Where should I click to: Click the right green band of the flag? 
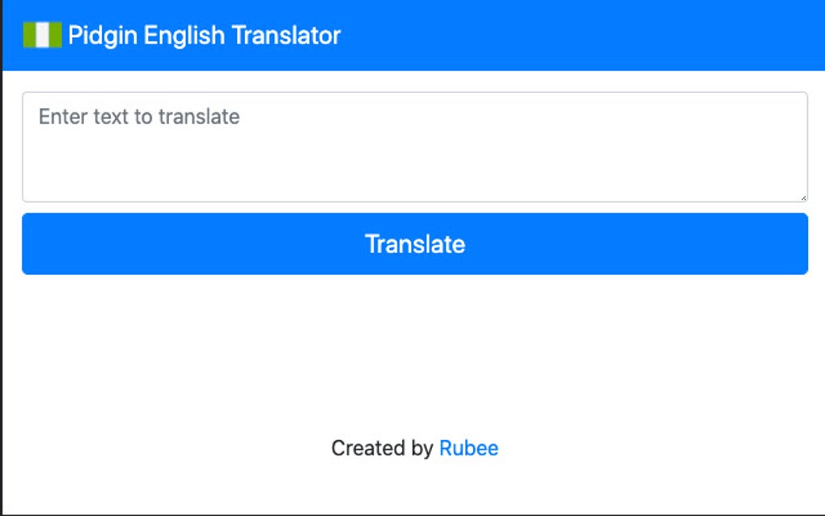pyautogui.click(x=55, y=34)
